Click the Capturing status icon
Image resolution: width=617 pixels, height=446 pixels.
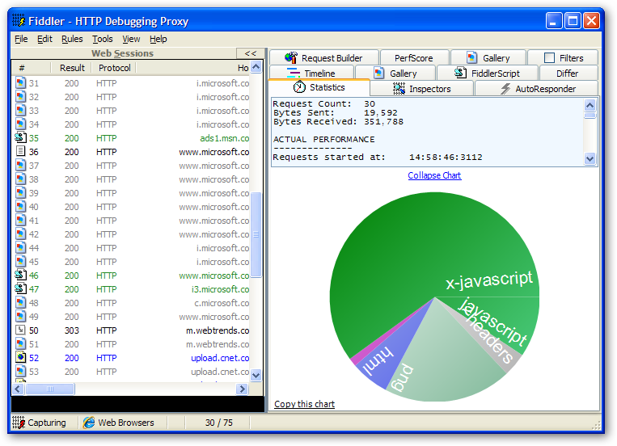click(19, 423)
